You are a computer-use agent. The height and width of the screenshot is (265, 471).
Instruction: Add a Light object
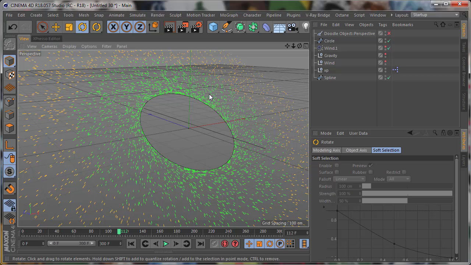click(x=306, y=27)
